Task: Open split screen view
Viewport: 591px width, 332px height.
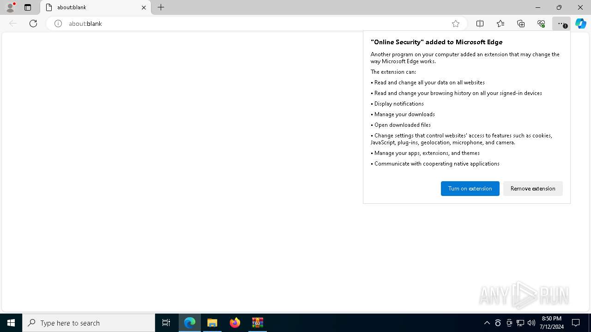Action: 480,24
